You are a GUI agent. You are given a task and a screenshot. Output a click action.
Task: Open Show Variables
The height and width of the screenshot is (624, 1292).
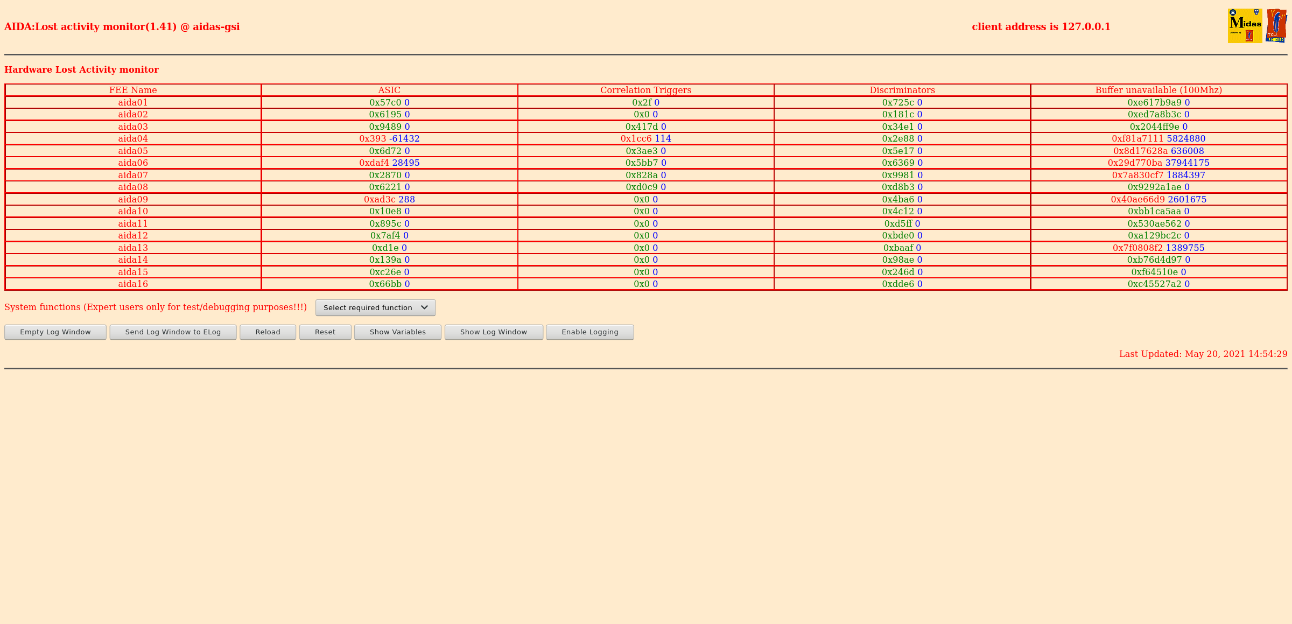coord(397,332)
